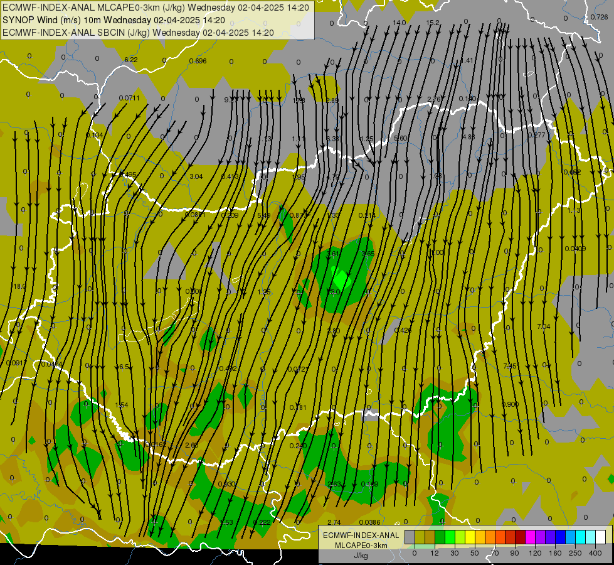Click the MLCAPE0-3km header line

point(156,8)
